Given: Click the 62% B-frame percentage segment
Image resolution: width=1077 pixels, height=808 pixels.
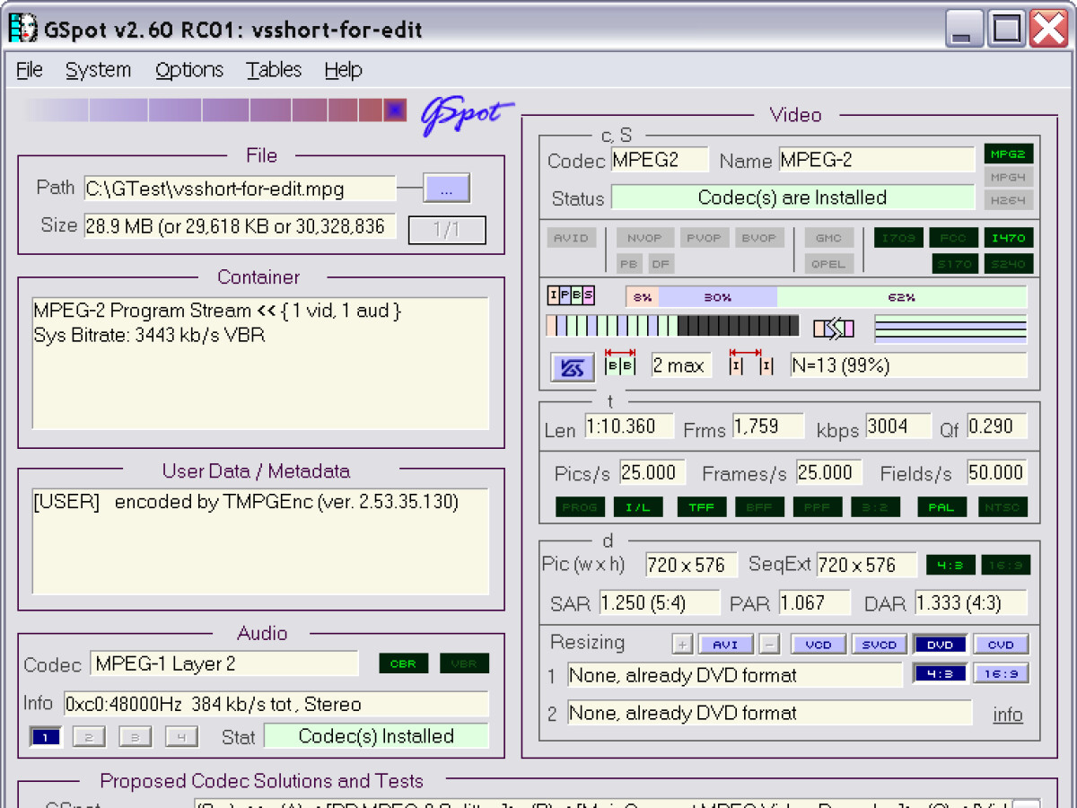Looking at the screenshot, I should click(902, 297).
